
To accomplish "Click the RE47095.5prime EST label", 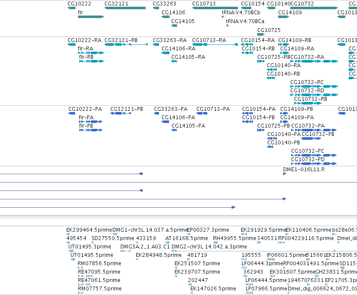I will pos(99,272).
